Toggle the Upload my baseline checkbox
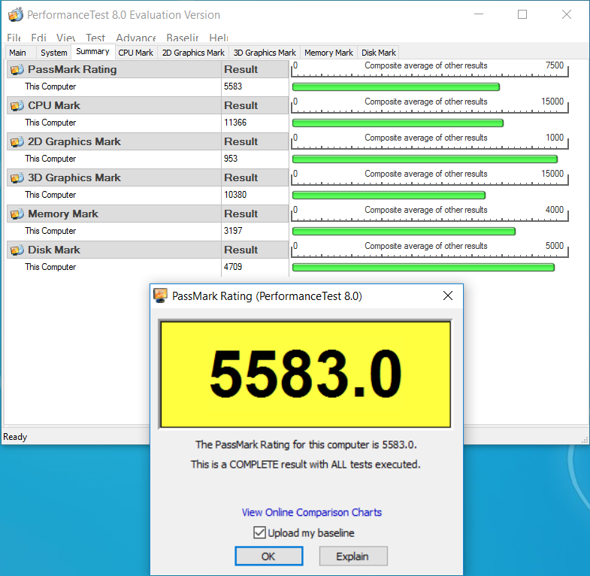Image resolution: width=590 pixels, height=576 pixels. pos(259,532)
